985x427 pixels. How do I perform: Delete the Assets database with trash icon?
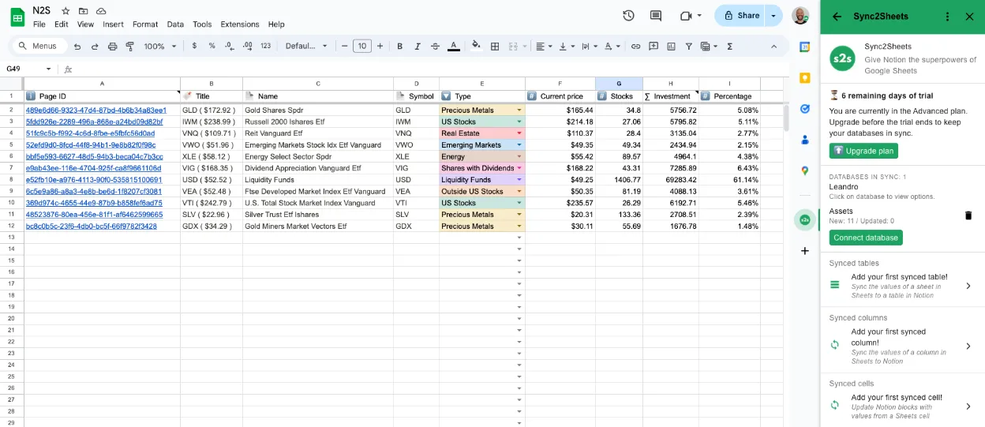click(968, 215)
